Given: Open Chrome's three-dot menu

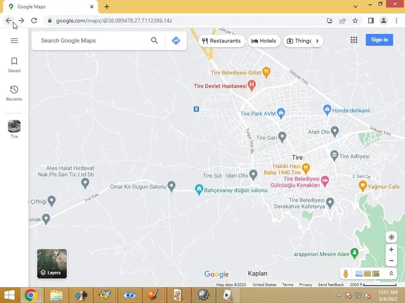Looking at the screenshot, I should point(396,21).
